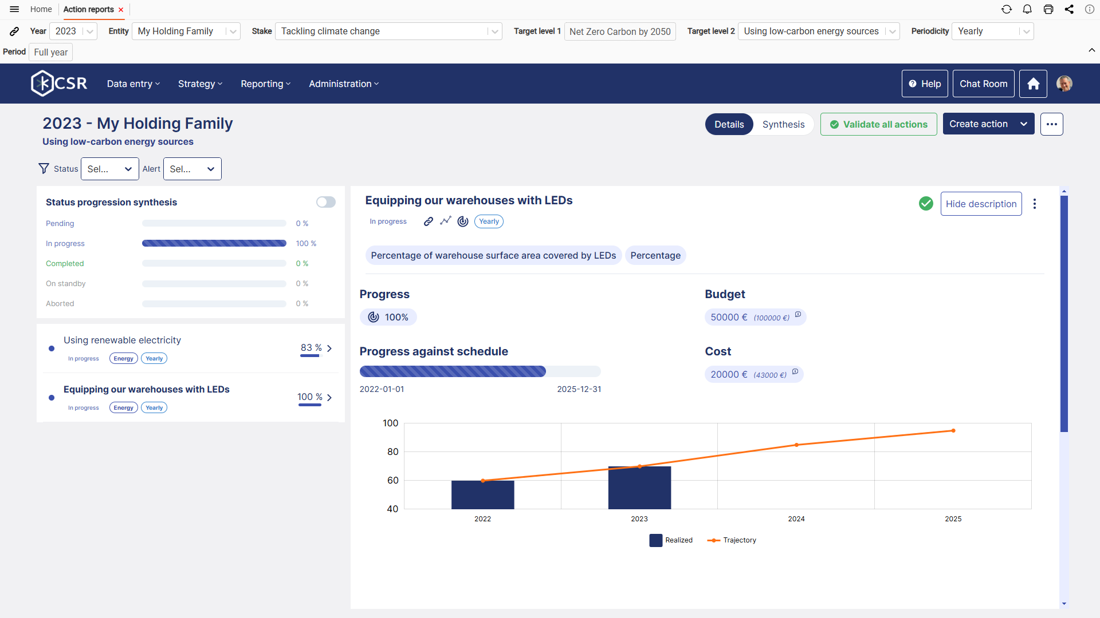1100x618 pixels.
Task: Click the trend chart icon near Yearly
Action: [446, 221]
